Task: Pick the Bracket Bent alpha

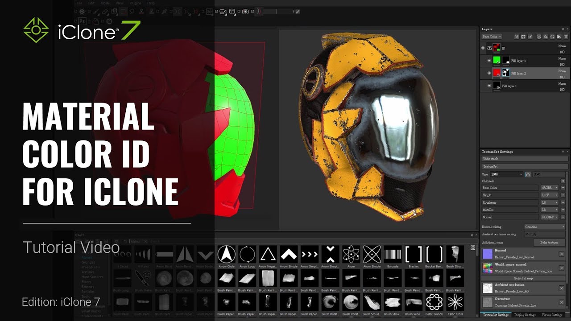Action: point(434,255)
